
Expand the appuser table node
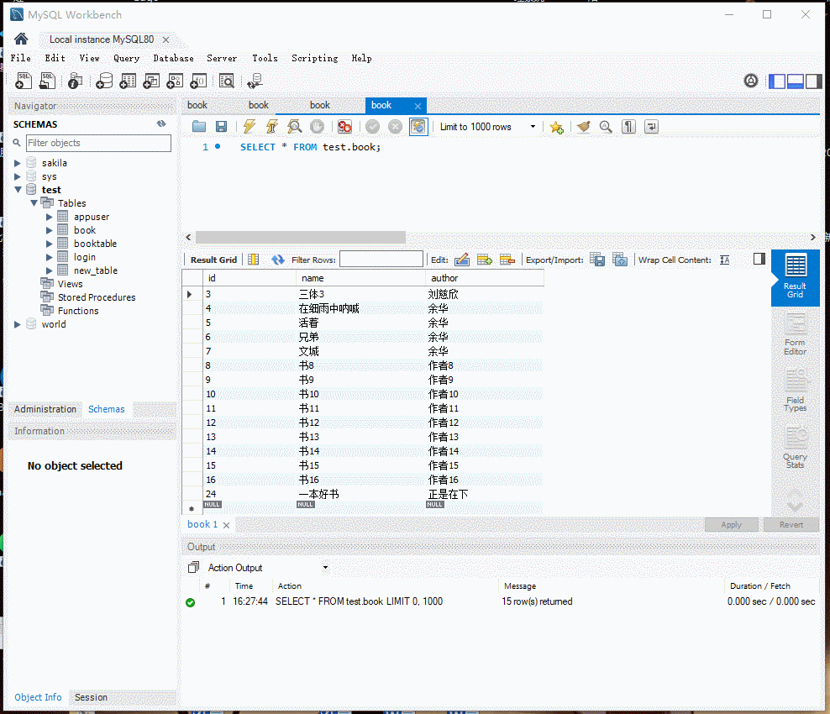point(50,217)
